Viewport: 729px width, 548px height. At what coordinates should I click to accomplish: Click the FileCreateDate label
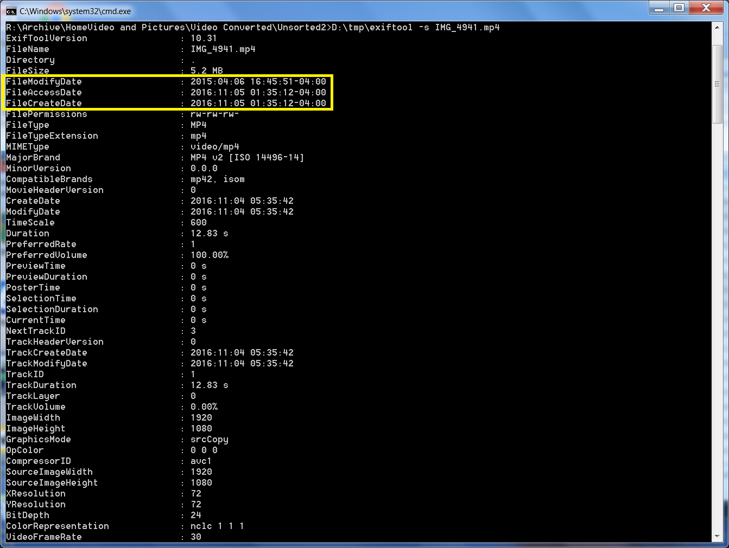[x=44, y=104]
